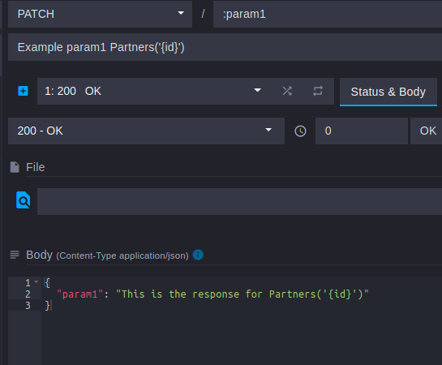This screenshot has width=442, height=365.
Task: Click the empty file path field
Action: (x=239, y=201)
